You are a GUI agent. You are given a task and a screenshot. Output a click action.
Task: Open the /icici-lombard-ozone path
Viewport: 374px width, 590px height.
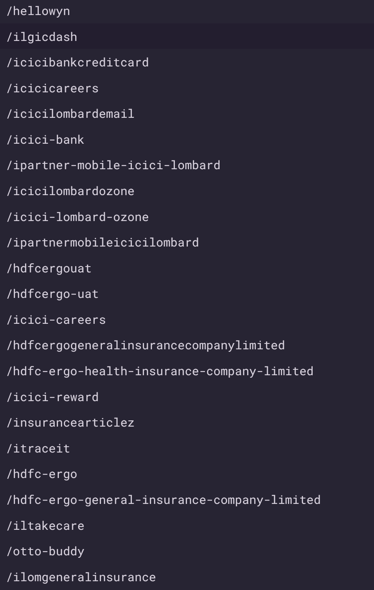(x=78, y=217)
